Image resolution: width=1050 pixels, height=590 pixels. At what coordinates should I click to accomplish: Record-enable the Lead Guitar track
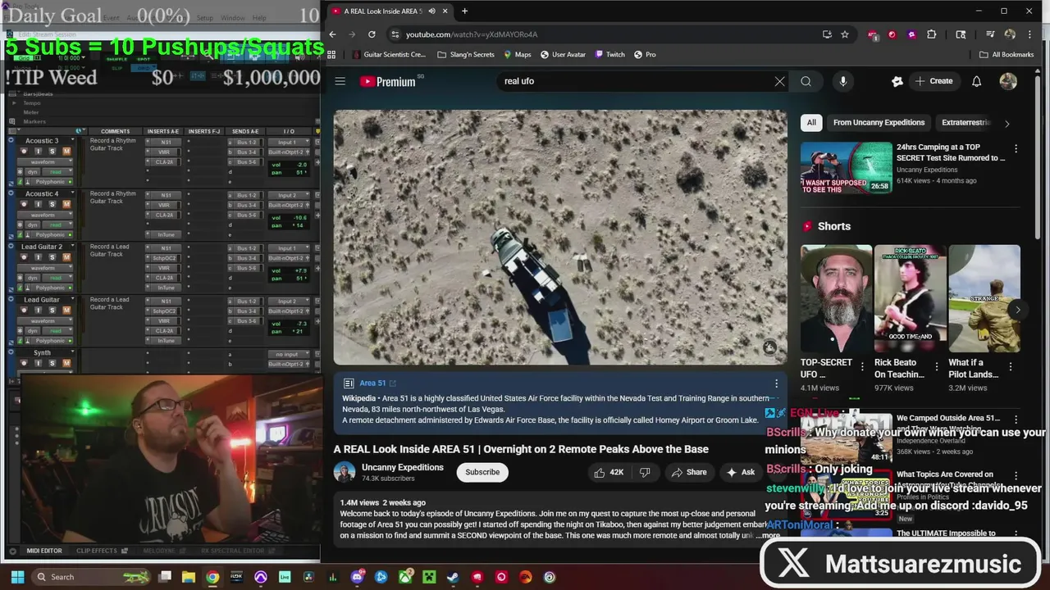point(24,310)
